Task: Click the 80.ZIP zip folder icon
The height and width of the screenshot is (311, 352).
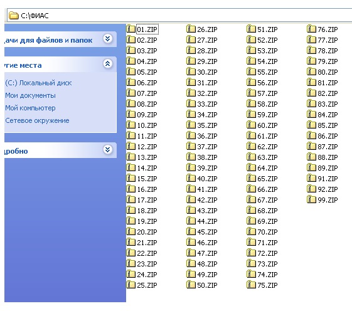Action: pos(311,71)
